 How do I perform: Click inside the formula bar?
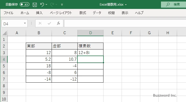[x=125, y=23]
